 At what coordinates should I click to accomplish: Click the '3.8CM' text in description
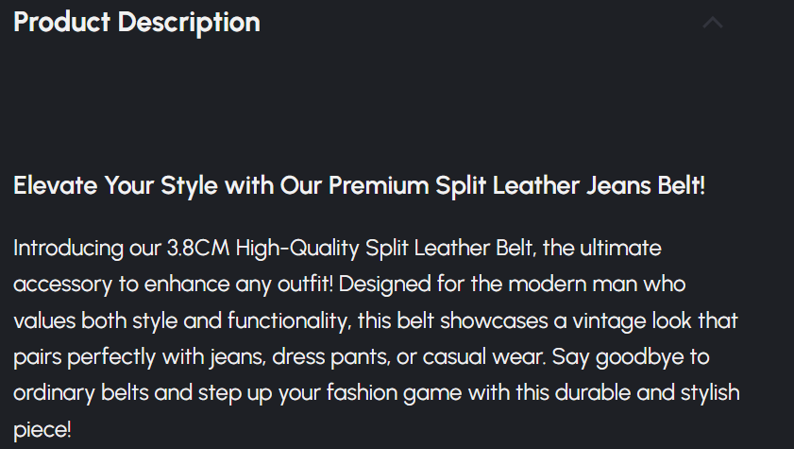point(198,249)
